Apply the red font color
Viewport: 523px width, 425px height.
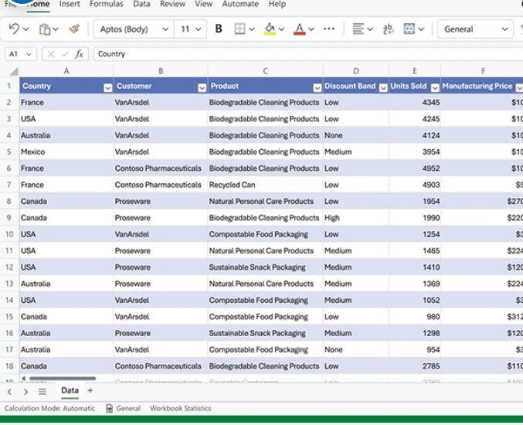point(300,29)
